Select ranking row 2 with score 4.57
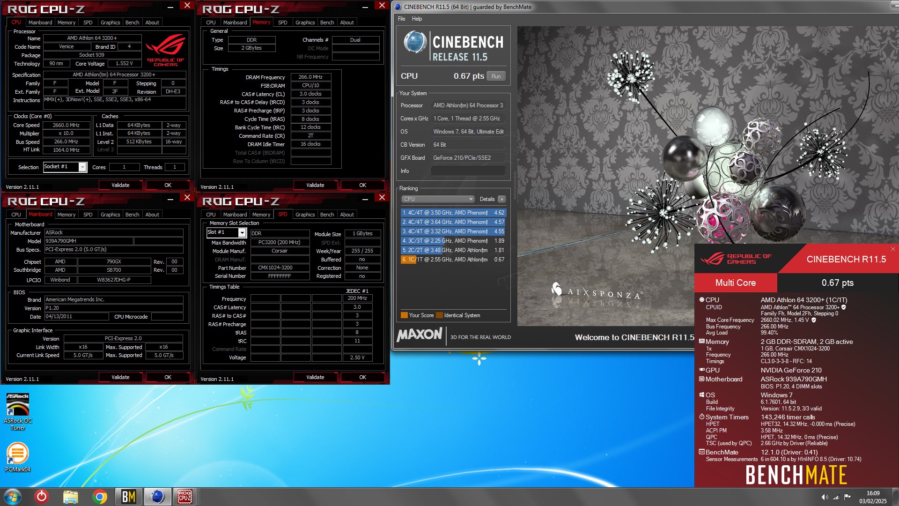The width and height of the screenshot is (899, 506). [x=453, y=222]
